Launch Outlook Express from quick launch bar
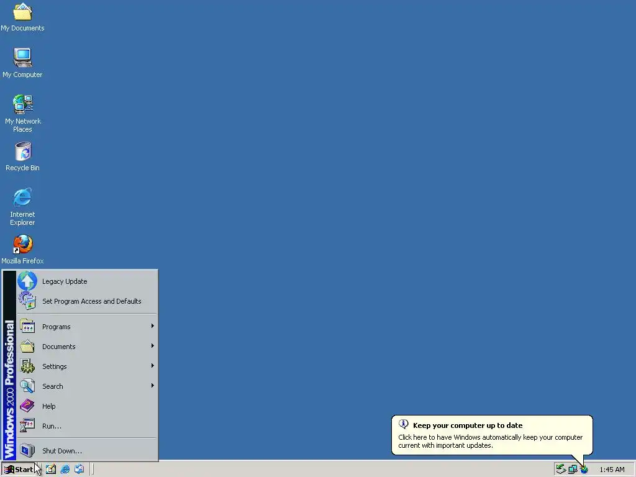 pyautogui.click(x=79, y=470)
